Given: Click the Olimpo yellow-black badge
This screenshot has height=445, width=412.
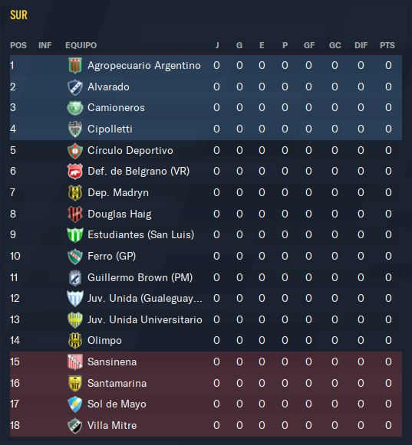Looking at the screenshot, I should (x=75, y=341).
